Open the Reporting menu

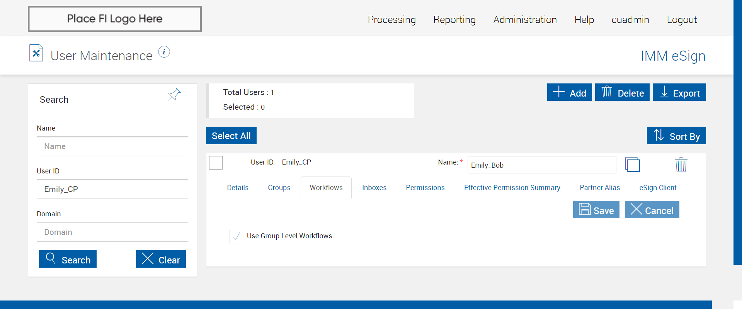click(454, 20)
